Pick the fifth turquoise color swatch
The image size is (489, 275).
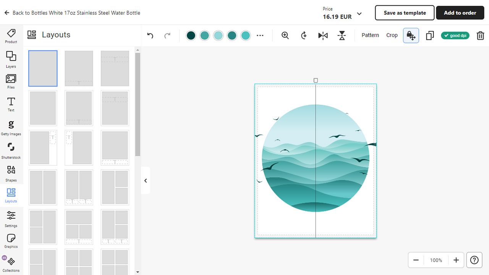[246, 36]
